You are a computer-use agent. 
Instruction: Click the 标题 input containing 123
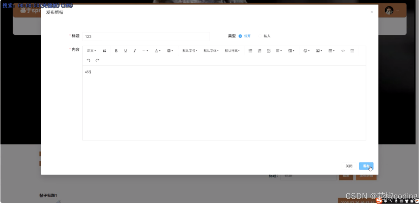point(146,36)
